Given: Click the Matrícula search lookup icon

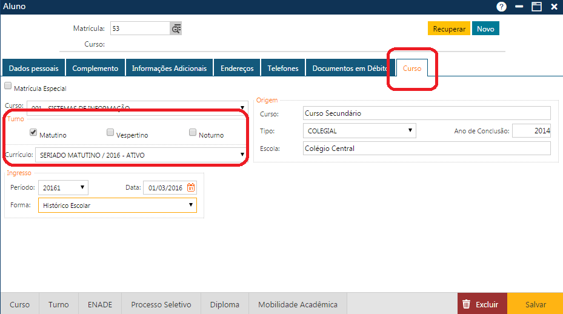Looking at the screenshot, I should [x=176, y=28].
